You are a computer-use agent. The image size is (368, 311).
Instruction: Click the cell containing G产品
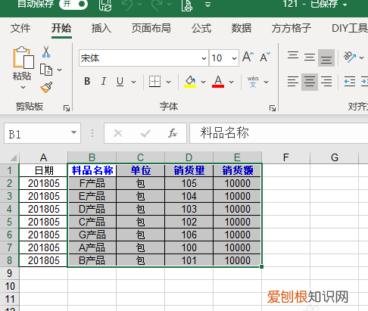[92, 235]
